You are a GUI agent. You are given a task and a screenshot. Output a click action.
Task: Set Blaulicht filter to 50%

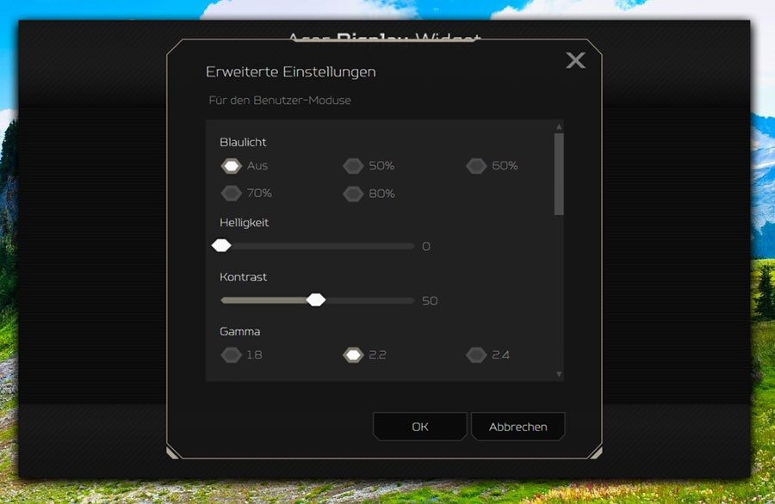[353, 166]
